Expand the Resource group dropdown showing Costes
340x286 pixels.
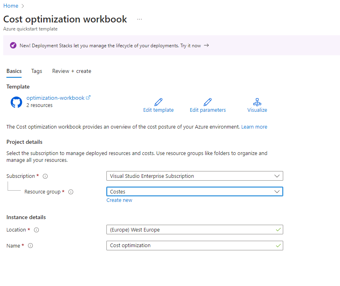pyautogui.click(x=194, y=192)
